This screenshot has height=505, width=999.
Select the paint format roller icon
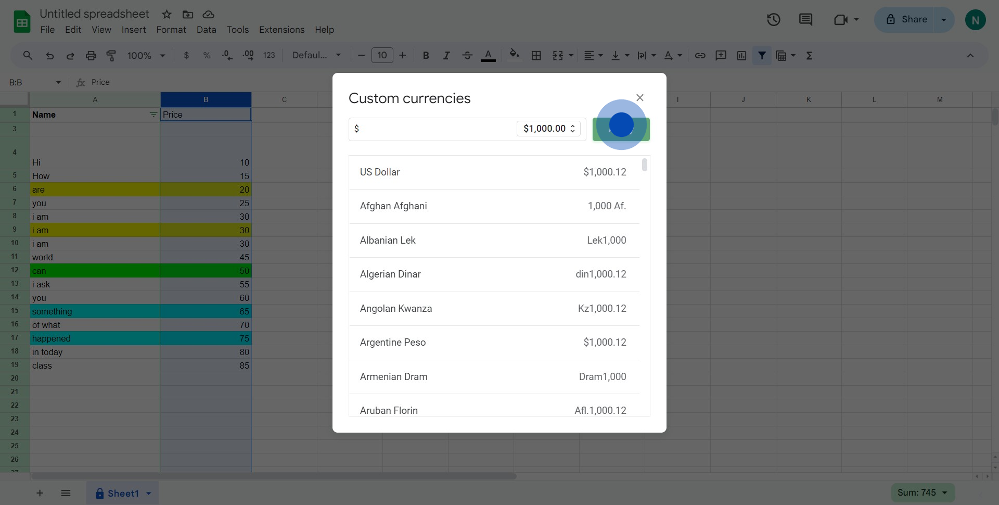click(x=111, y=56)
